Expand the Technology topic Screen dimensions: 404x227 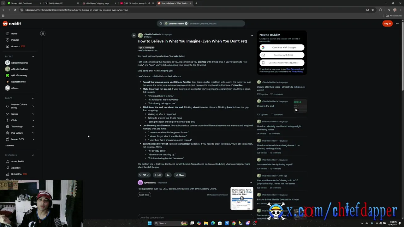tap(33, 127)
